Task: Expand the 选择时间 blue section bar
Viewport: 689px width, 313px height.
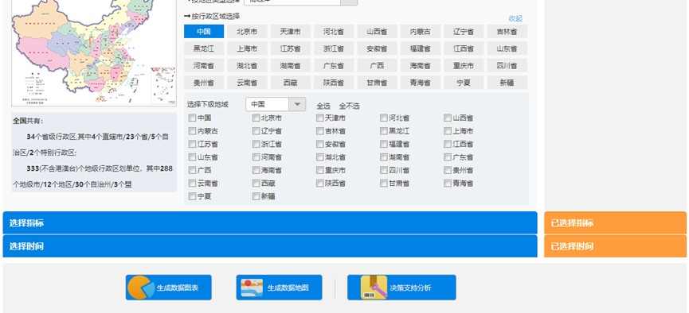Action: (270, 246)
